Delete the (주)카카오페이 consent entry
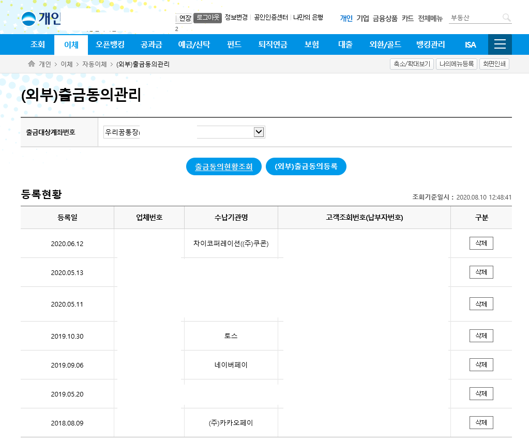The image size is (529, 442). point(481,423)
